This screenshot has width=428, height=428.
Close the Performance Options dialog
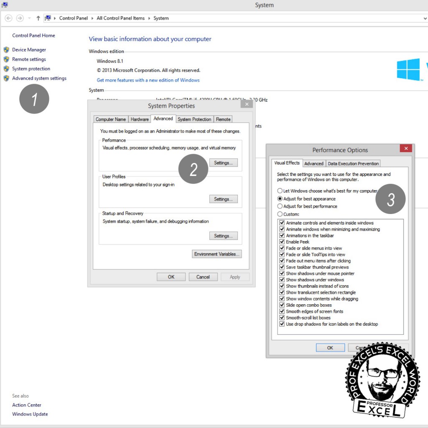tap(405, 148)
